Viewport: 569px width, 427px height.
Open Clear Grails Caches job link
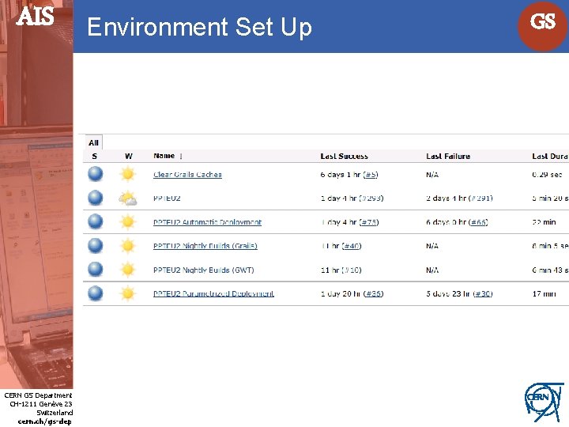(x=187, y=175)
